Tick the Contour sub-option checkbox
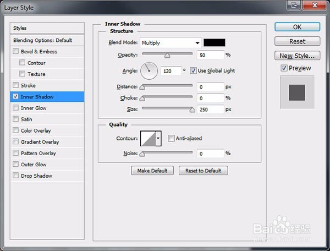Screen dimensions: 330x251 (x=22, y=63)
